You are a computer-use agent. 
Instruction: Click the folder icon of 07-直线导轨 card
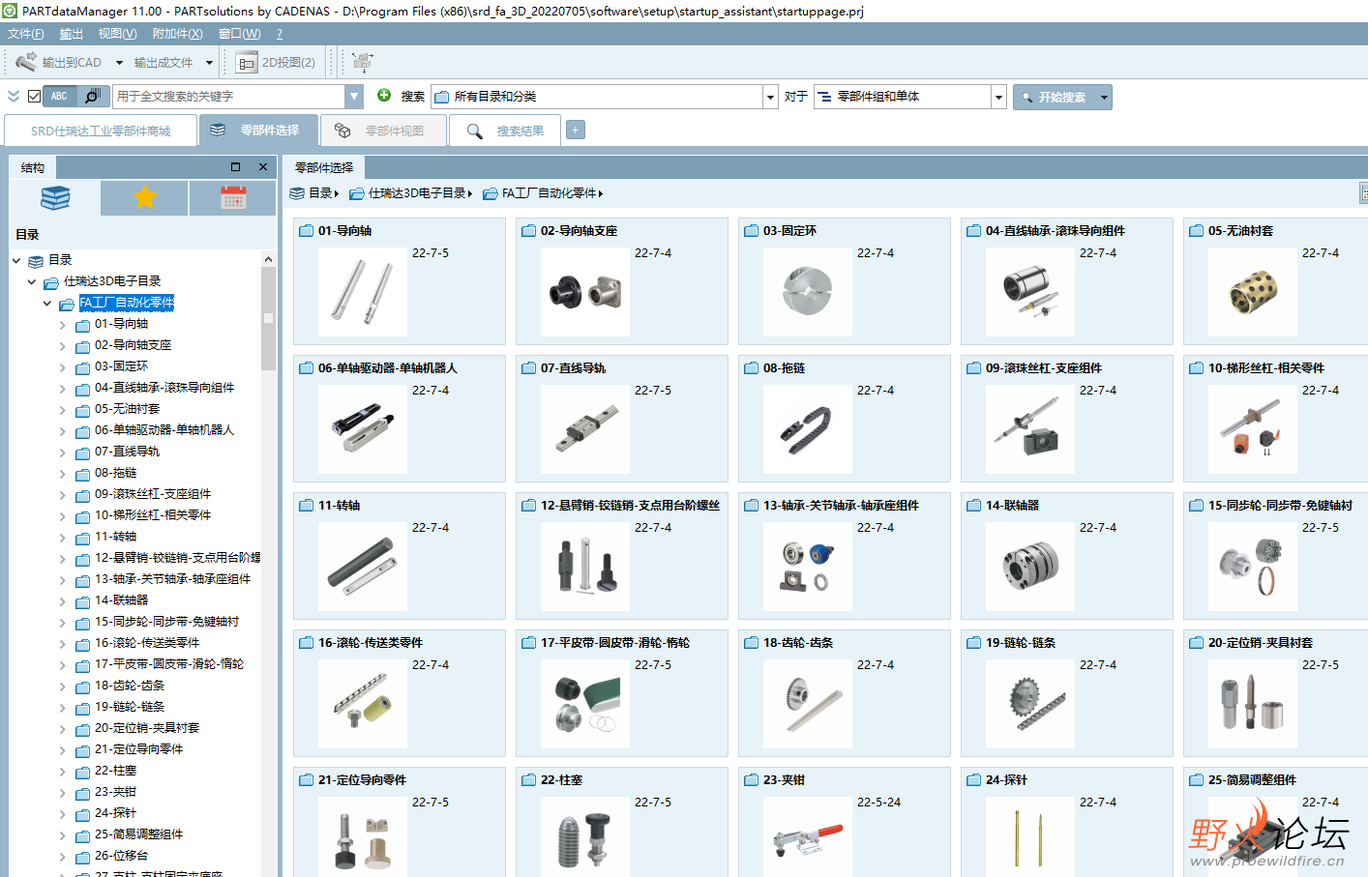pos(529,368)
